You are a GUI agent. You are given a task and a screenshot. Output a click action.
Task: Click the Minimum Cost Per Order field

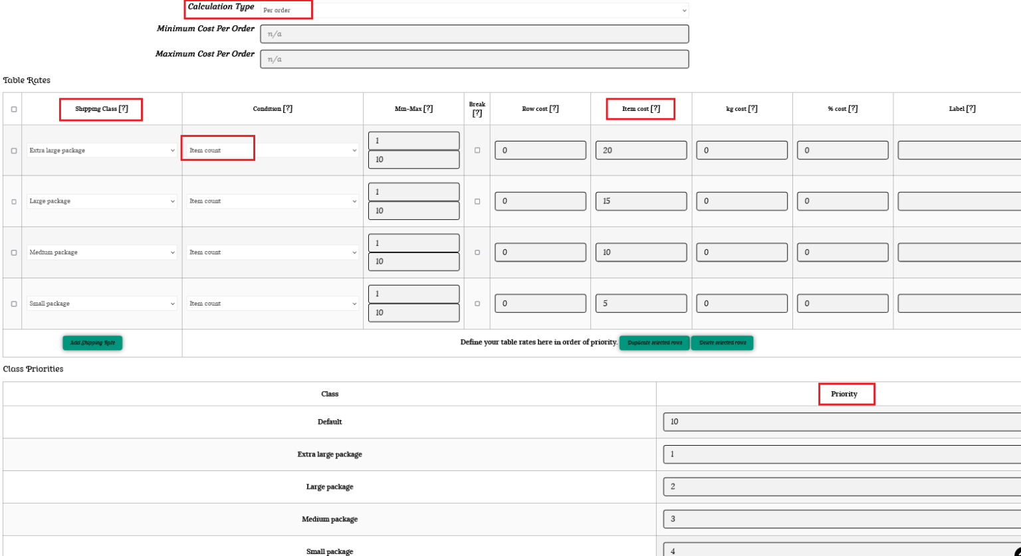tap(474, 34)
